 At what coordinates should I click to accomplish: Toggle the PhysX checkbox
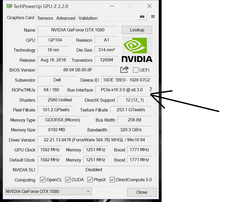(90, 180)
